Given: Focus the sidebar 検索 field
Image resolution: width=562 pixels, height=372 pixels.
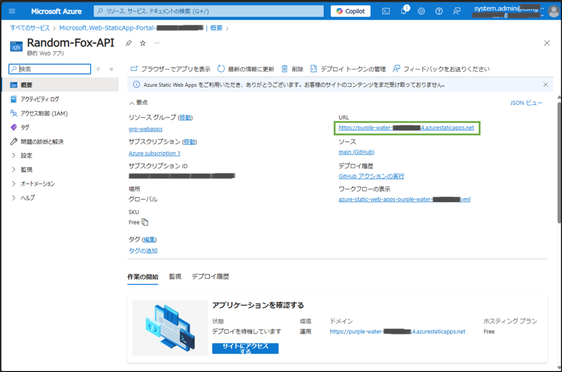Looking at the screenshot, I should (x=50, y=69).
